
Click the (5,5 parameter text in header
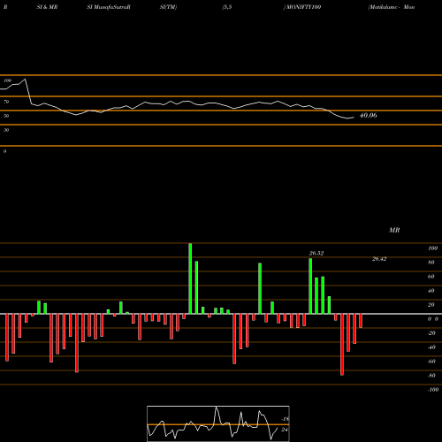(227, 7)
